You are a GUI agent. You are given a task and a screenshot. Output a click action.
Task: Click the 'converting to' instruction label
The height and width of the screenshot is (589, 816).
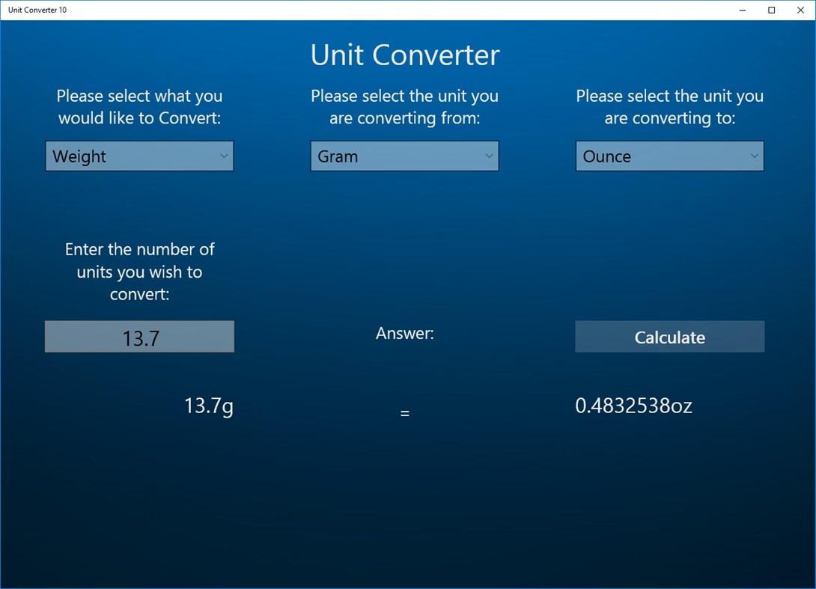point(669,107)
